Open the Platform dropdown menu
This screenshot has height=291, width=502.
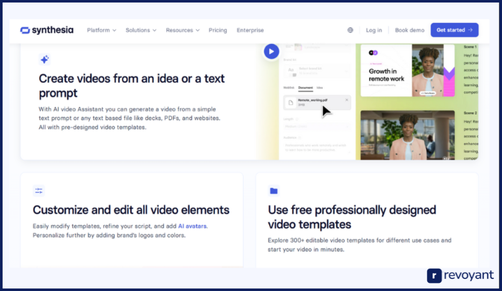click(x=101, y=30)
